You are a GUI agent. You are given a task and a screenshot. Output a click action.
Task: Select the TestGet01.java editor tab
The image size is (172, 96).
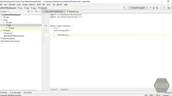[74, 11]
